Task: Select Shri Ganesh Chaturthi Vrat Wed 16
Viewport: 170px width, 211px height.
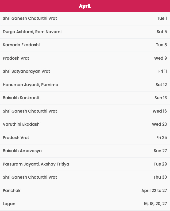Action: pyautogui.click(x=85, y=111)
